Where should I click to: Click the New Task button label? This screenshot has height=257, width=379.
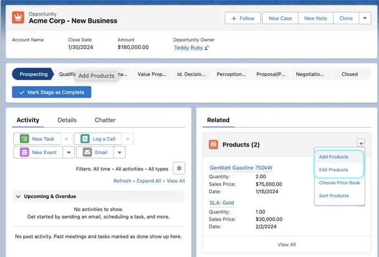43,139
